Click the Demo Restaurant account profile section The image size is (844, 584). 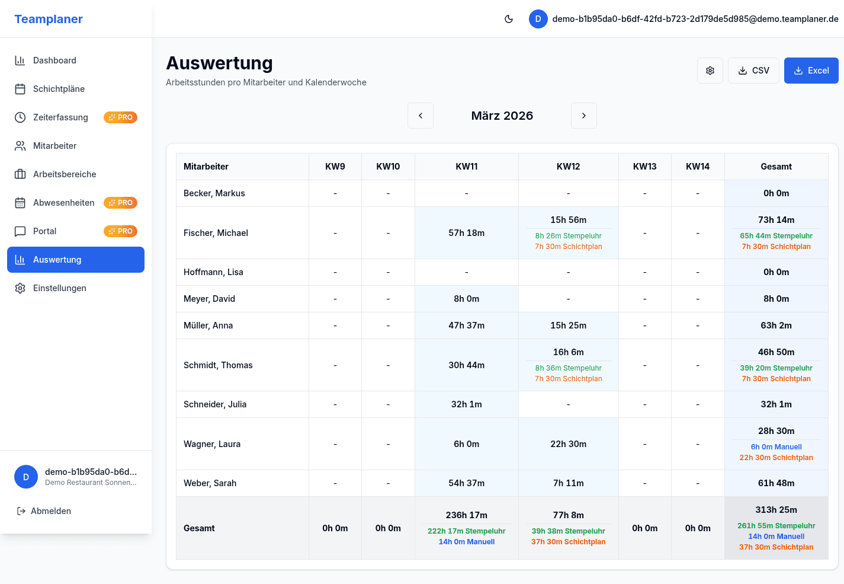click(x=76, y=477)
